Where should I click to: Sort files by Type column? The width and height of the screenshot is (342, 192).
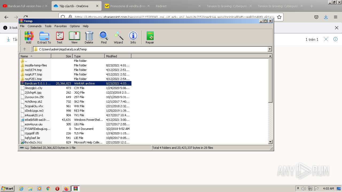click(88, 56)
